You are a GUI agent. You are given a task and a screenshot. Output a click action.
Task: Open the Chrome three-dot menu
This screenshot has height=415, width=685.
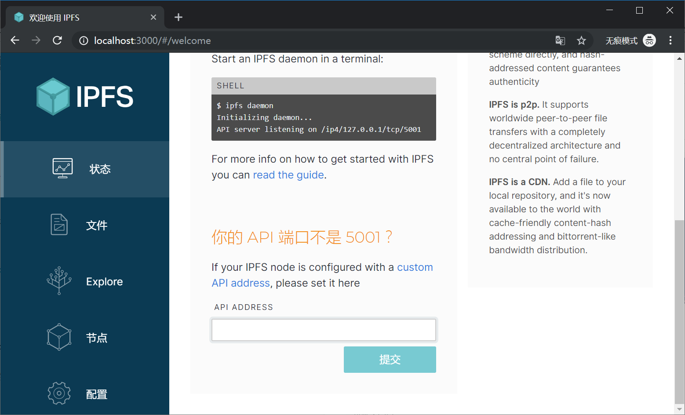pos(670,40)
